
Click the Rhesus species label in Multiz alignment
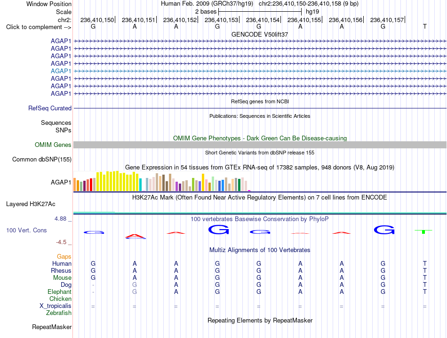coord(61,270)
